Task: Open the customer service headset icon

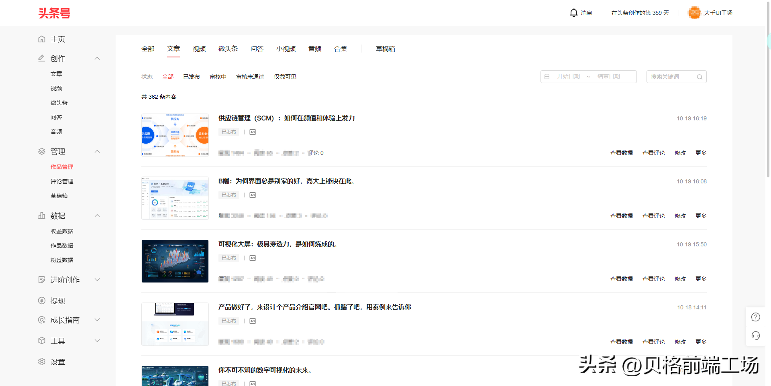Action: (x=756, y=335)
